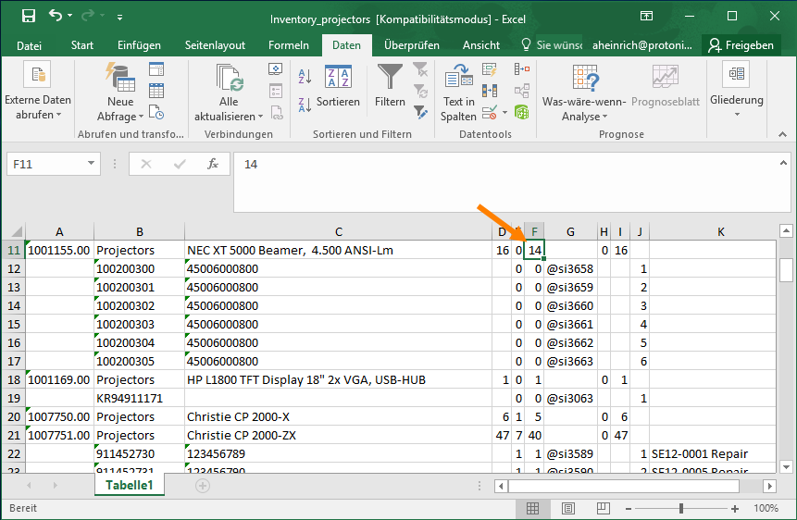This screenshot has height=520, width=797.
Task: Open the Einfügen ribbon tab
Action: pyautogui.click(x=139, y=45)
